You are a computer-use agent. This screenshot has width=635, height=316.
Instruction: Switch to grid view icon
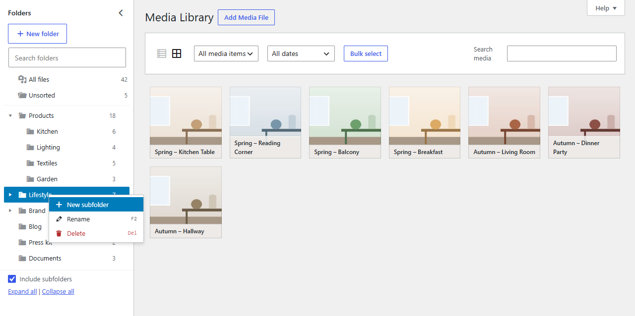click(177, 53)
